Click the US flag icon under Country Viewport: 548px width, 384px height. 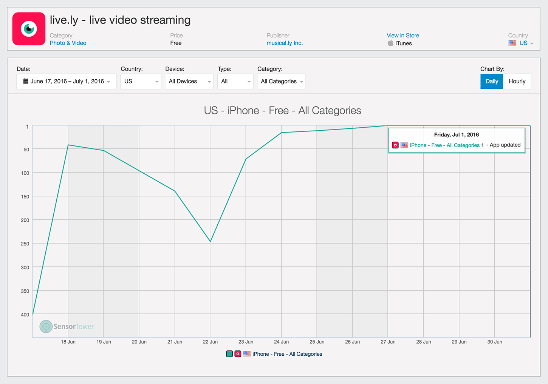click(x=512, y=43)
